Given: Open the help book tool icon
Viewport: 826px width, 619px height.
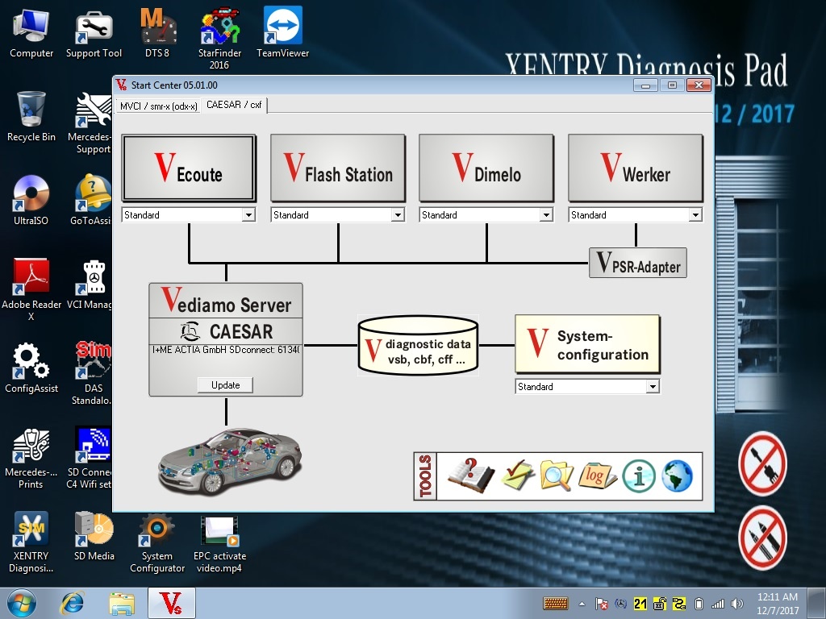Looking at the screenshot, I should pyautogui.click(x=470, y=476).
